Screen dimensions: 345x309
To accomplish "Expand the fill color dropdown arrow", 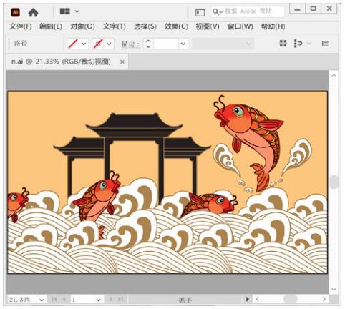I will 84,44.
